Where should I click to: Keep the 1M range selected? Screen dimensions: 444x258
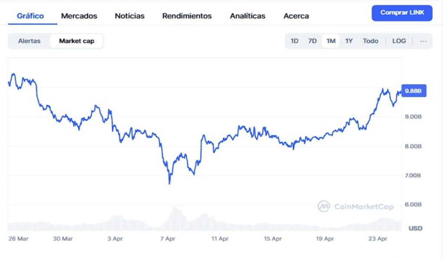pos(330,41)
